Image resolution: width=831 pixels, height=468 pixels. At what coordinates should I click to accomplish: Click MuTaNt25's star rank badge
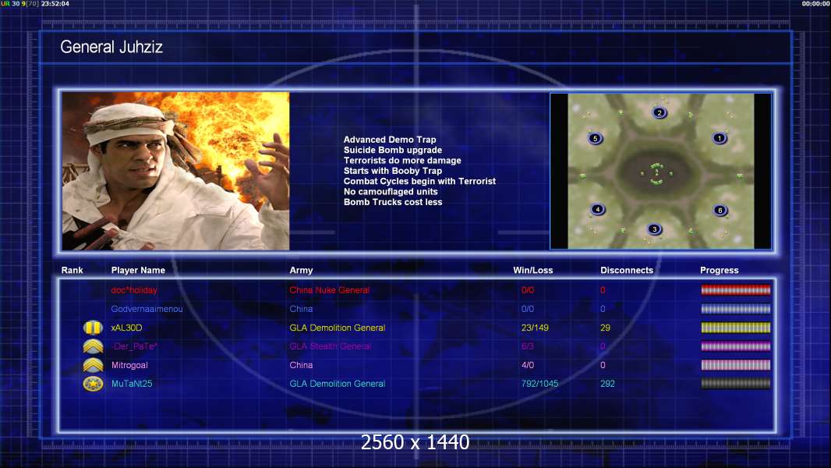[x=94, y=384]
